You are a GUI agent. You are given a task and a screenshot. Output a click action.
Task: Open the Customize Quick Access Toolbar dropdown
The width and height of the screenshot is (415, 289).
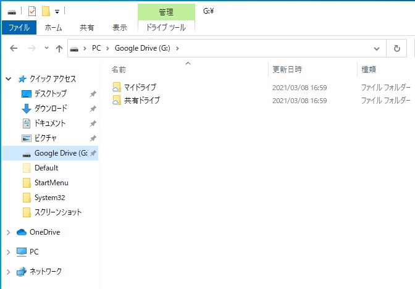click(x=57, y=12)
